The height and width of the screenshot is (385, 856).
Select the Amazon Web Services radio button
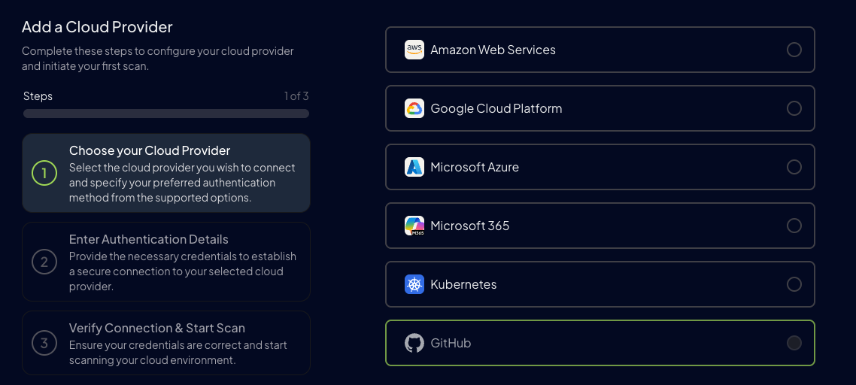[794, 50]
